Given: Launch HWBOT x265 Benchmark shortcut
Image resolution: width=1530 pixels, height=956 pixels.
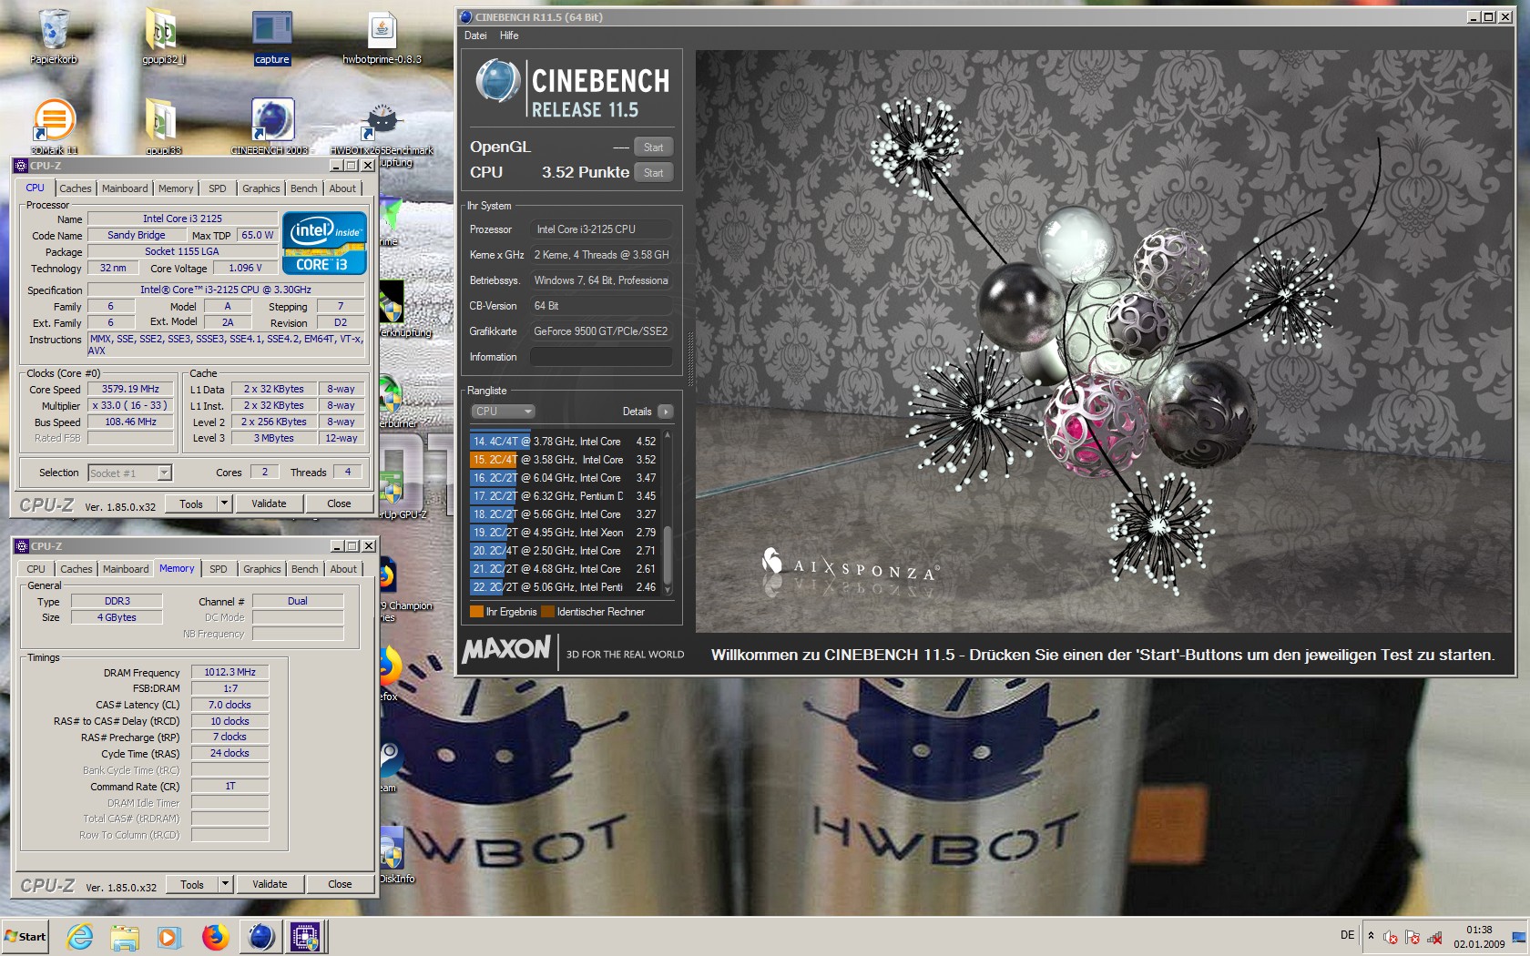Looking at the screenshot, I should tap(382, 126).
